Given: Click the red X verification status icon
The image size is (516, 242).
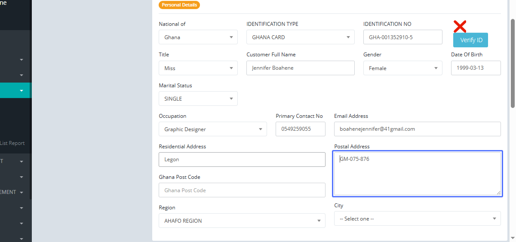Looking at the screenshot, I should pyautogui.click(x=460, y=27).
